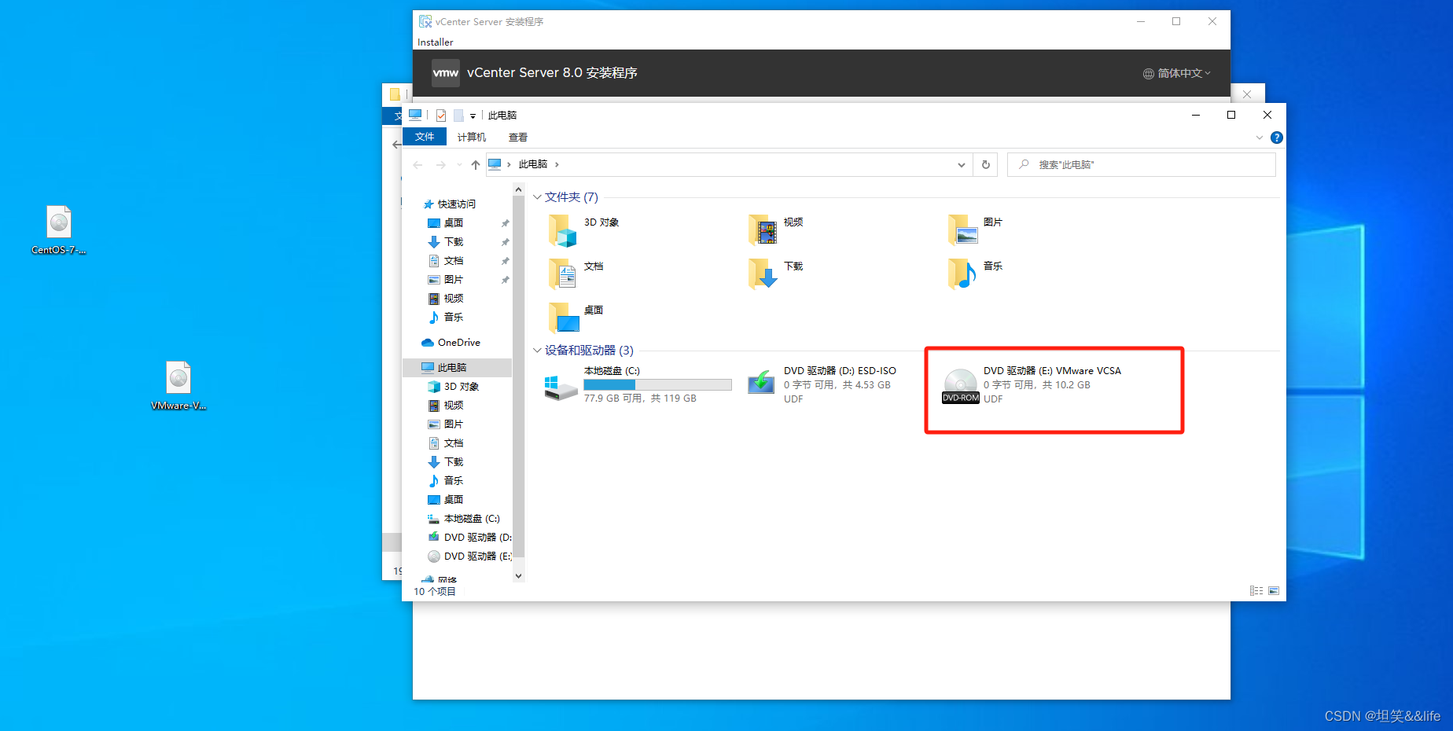Image resolution: width=1453 pixels, height=731 pixels.
Task: Open the 计算机 ribbon tab
Action: 472,137
